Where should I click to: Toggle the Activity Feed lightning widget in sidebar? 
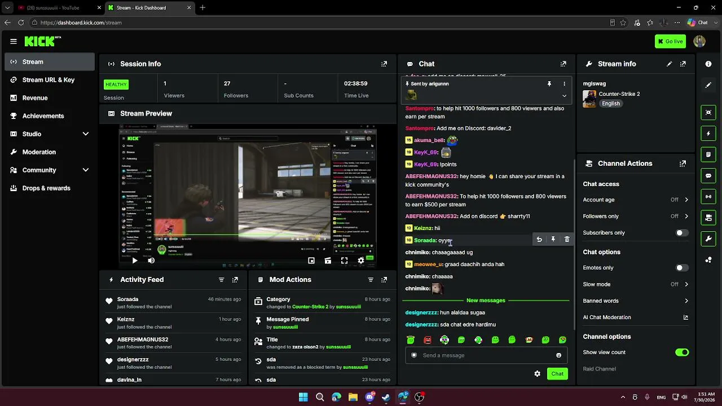click(x=708, y=134)
